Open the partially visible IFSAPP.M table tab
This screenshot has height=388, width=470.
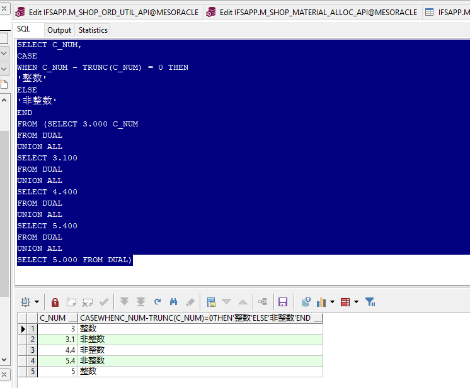(x=447, y=13)
